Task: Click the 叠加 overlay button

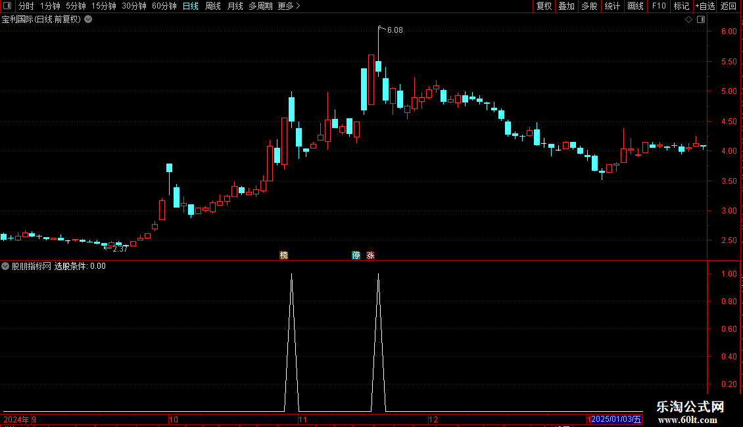Action: [566, 6]
